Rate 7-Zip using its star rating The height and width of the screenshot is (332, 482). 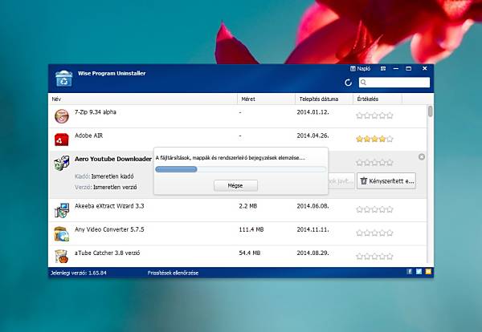(374, 115)
